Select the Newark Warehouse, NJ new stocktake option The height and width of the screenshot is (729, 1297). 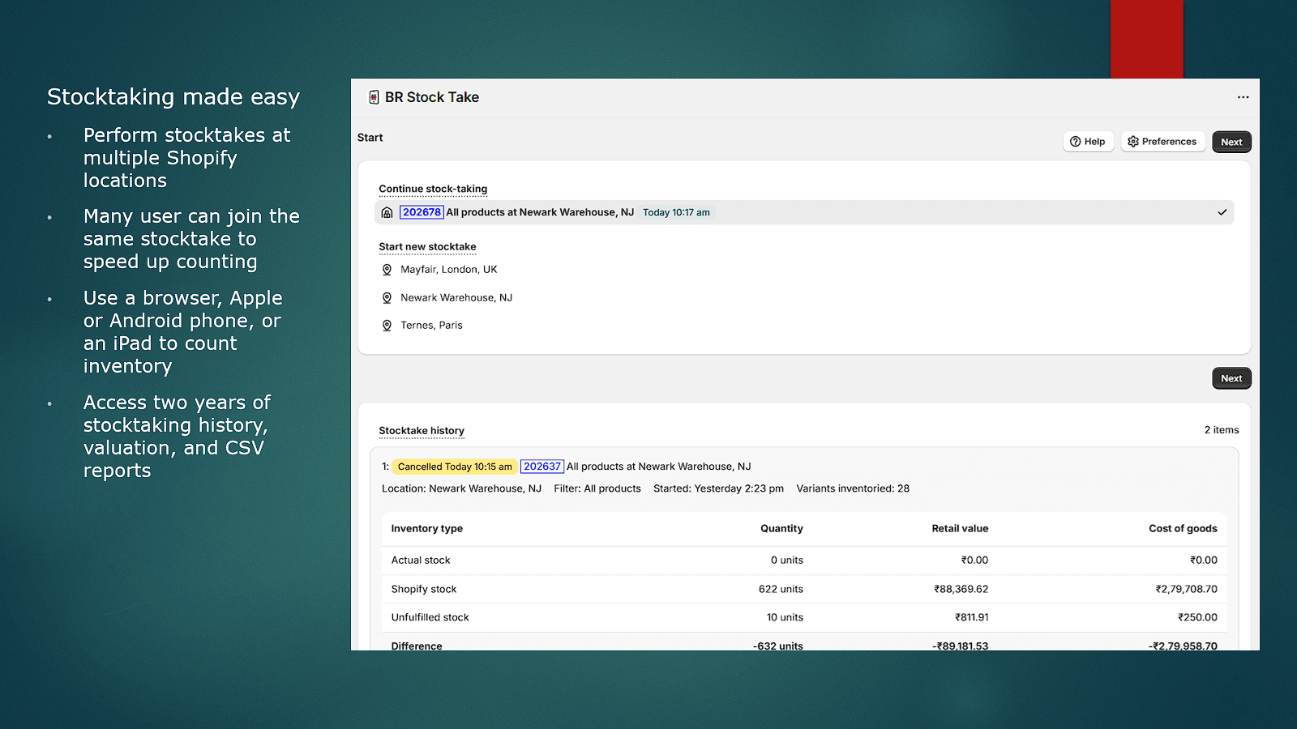pos(456,298)
